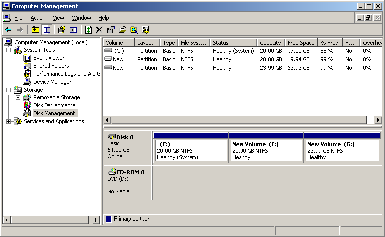Click the Healthy (System) status cell in list
This screenshot has height=237, width=385.
[x=234, y=51]
